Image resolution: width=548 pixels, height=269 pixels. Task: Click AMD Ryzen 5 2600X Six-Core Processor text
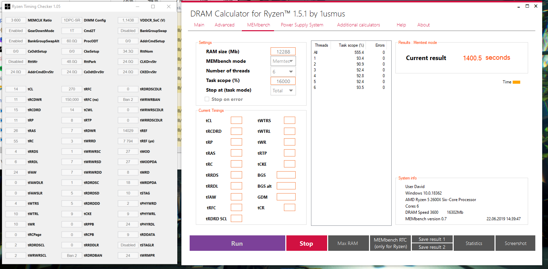click(x=441, y=200)
